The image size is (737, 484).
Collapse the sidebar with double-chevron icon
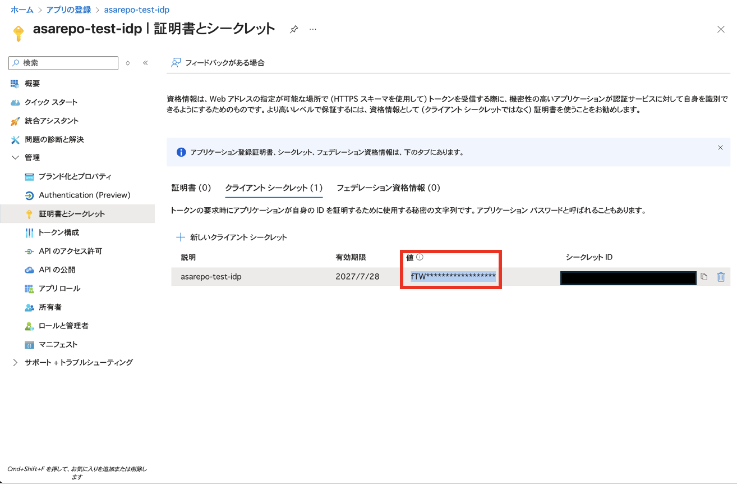click(x=145, y=63)
